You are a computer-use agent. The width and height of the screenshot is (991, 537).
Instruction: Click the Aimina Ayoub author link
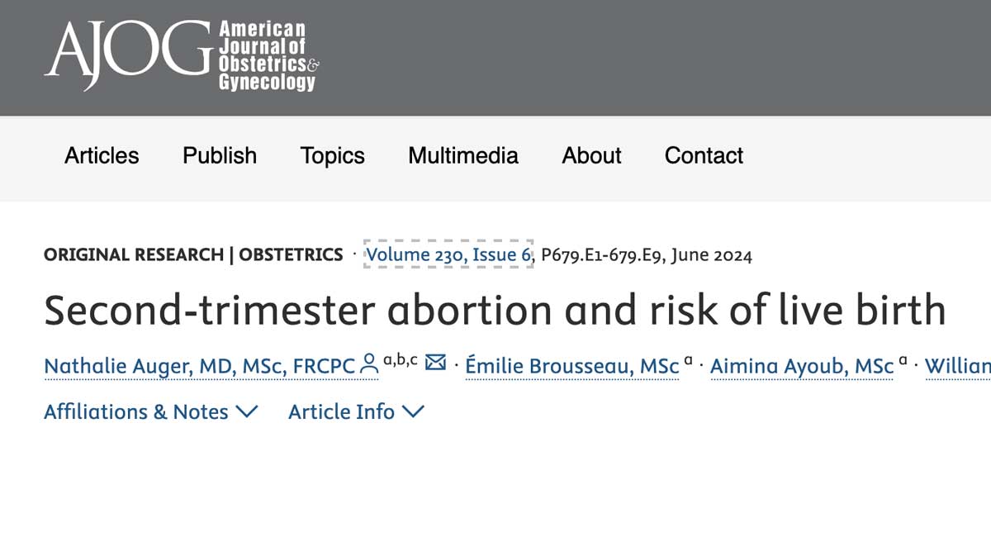pos(802,365)
